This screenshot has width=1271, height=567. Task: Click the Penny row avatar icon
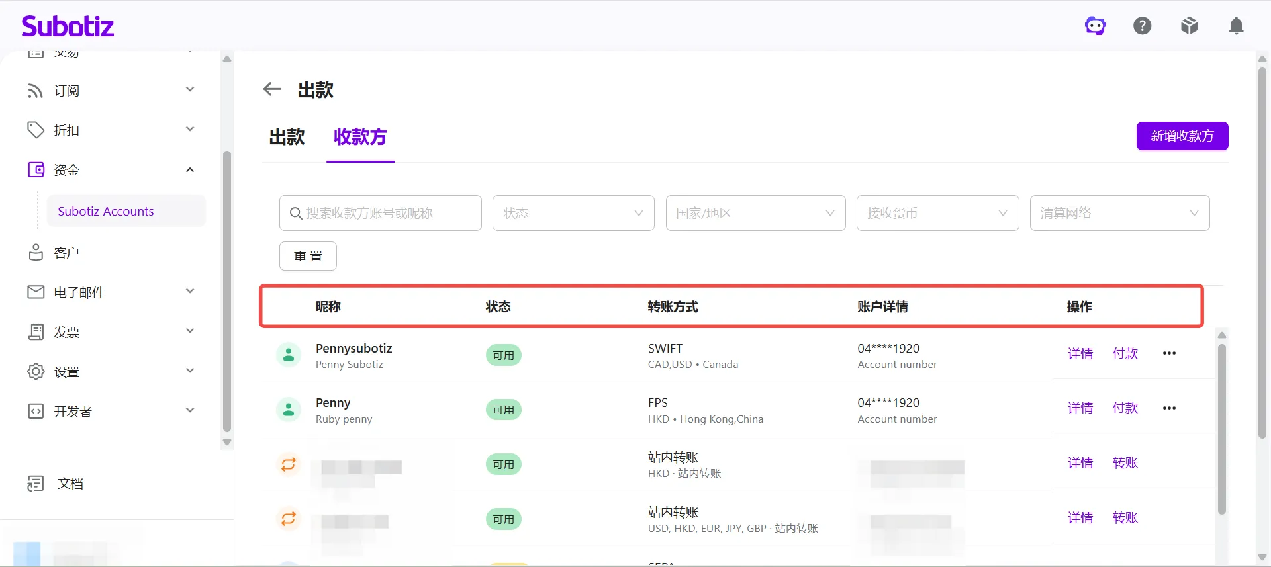(x=289, y=410)
